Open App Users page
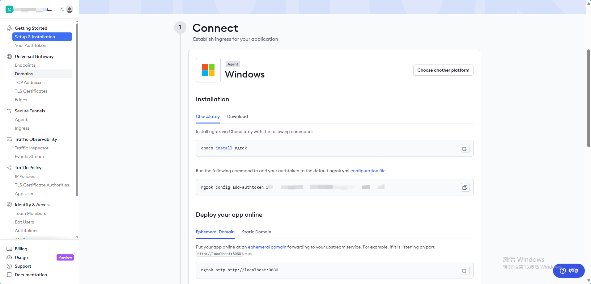This screenshot has width=591, height=284. coord(25,194)
